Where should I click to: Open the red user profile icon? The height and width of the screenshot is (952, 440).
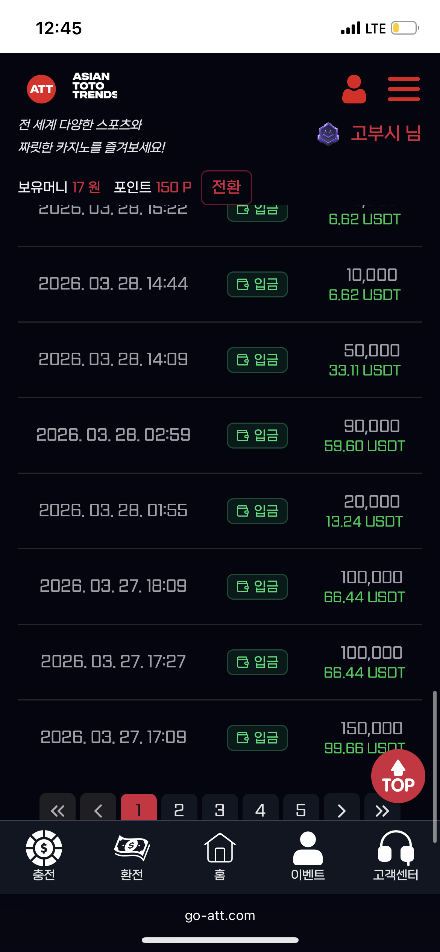[354, 89]
